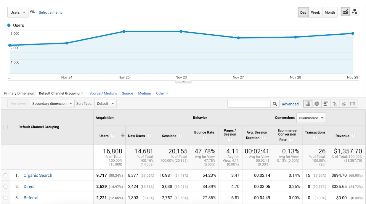Check the Referral row checkbox
Viewport: 366px width, 204px height.
click(x=5, y=198)
